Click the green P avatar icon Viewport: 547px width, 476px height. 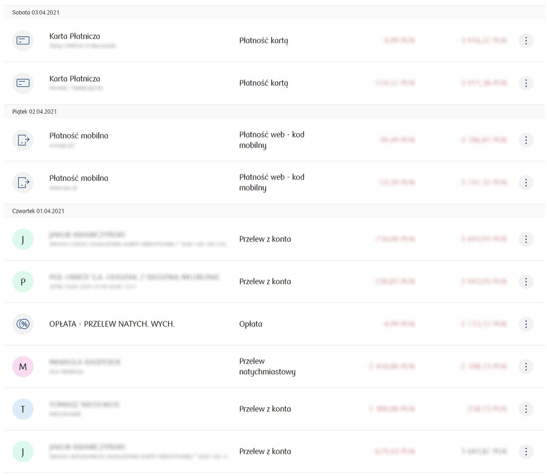pyautogui.click(x=23, y=282)
